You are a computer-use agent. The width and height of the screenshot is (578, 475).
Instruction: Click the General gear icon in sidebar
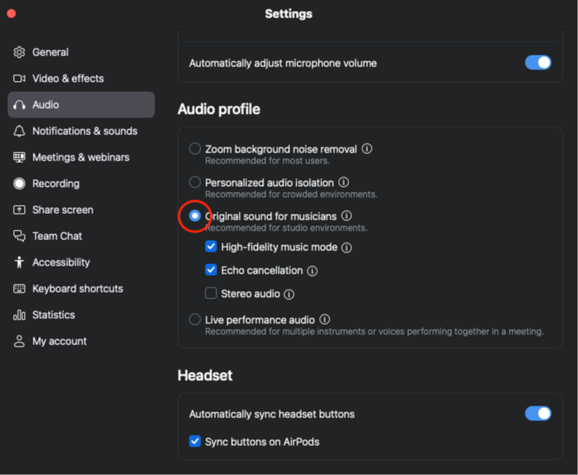coord(20,53)
